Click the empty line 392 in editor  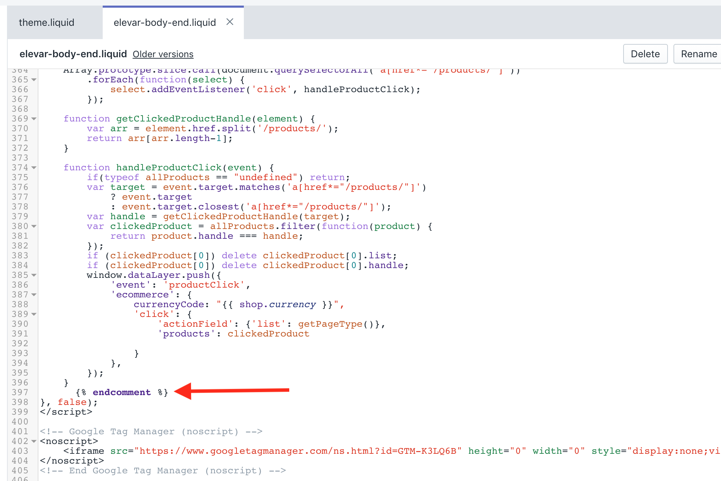210,343
